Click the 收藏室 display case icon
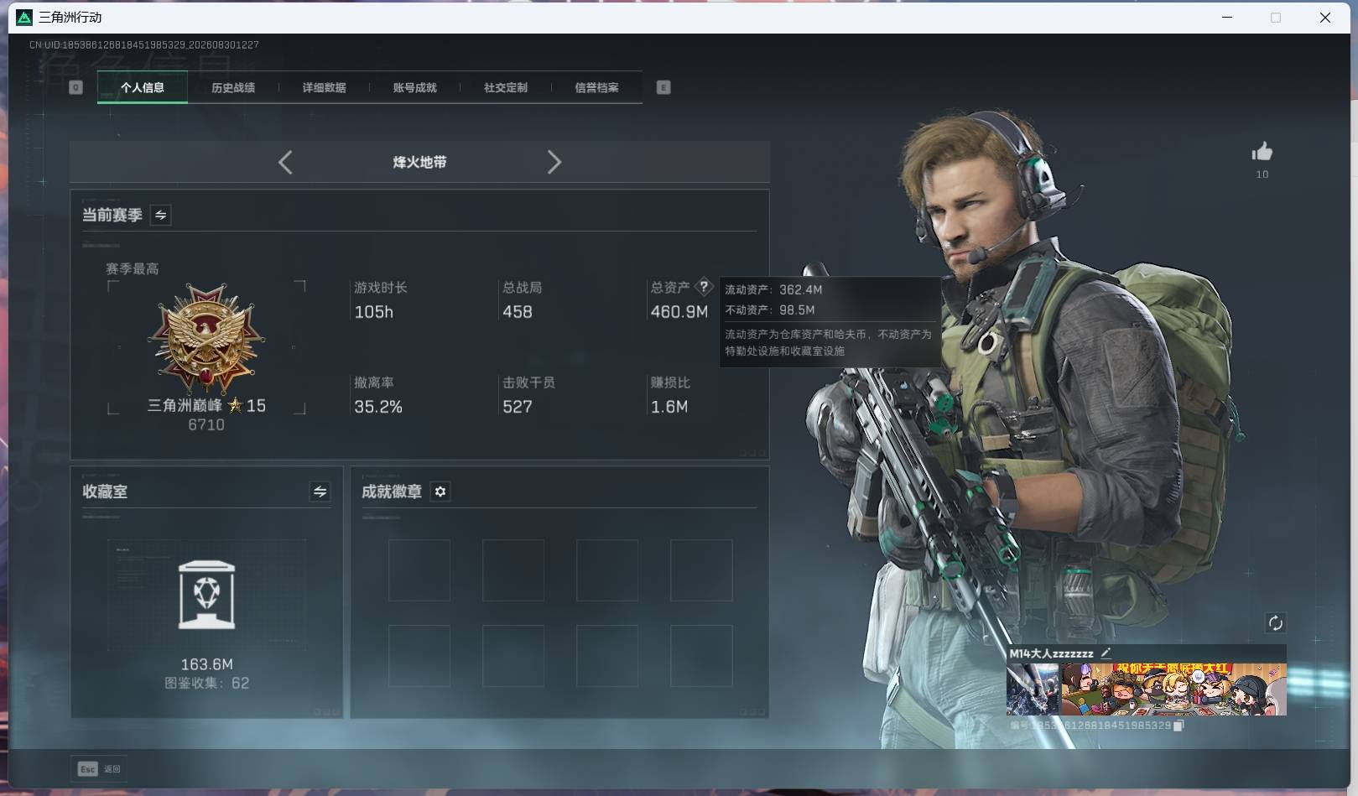This screenshot has height=796, width=1358. (x=207, y=595)
